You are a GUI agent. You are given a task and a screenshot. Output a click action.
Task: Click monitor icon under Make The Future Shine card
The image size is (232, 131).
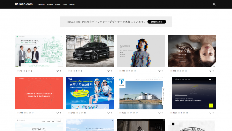pyautogui.click(x=57, y=71)
